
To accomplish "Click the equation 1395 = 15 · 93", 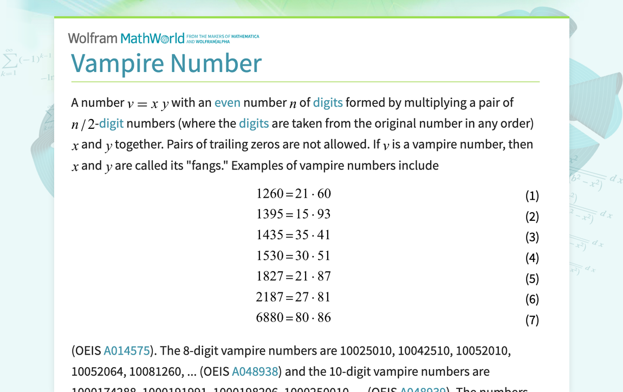I will click(x=294, y=214).
